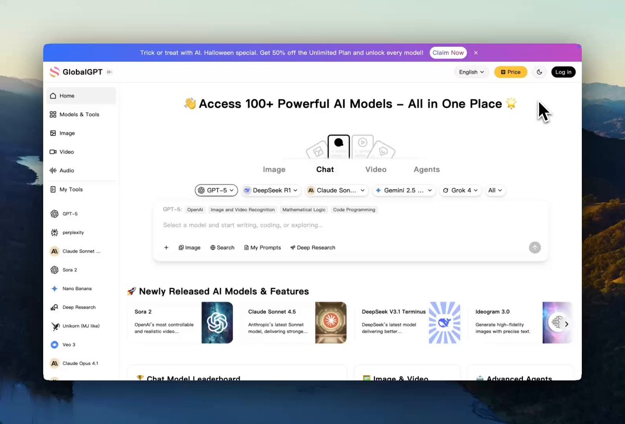625x424 pixels.
Task: Open My Prompts in prompt toolbar
Action: [262, 248]
